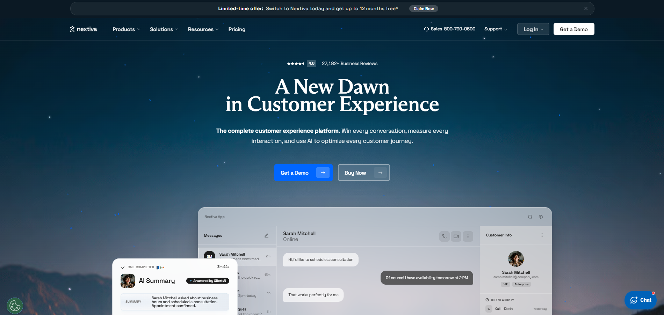Screen dimensions: 664x315
Task: Open the Log In dropdown
Action: tap(533, 29)
